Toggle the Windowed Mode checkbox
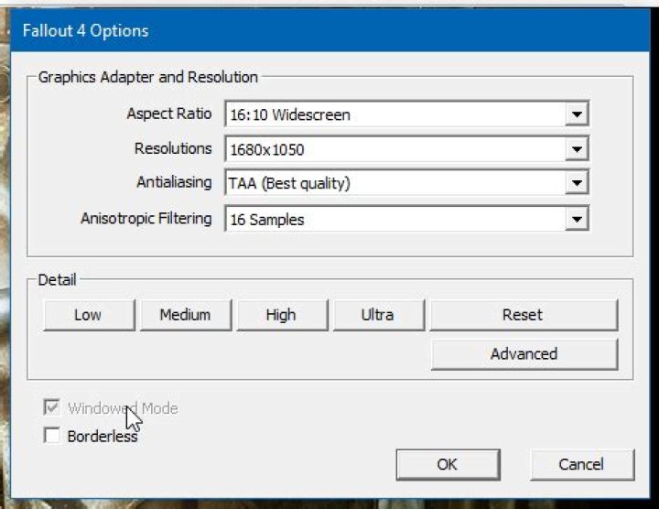The width and height of the screenshot is (659, 509). tap(51, 407)
